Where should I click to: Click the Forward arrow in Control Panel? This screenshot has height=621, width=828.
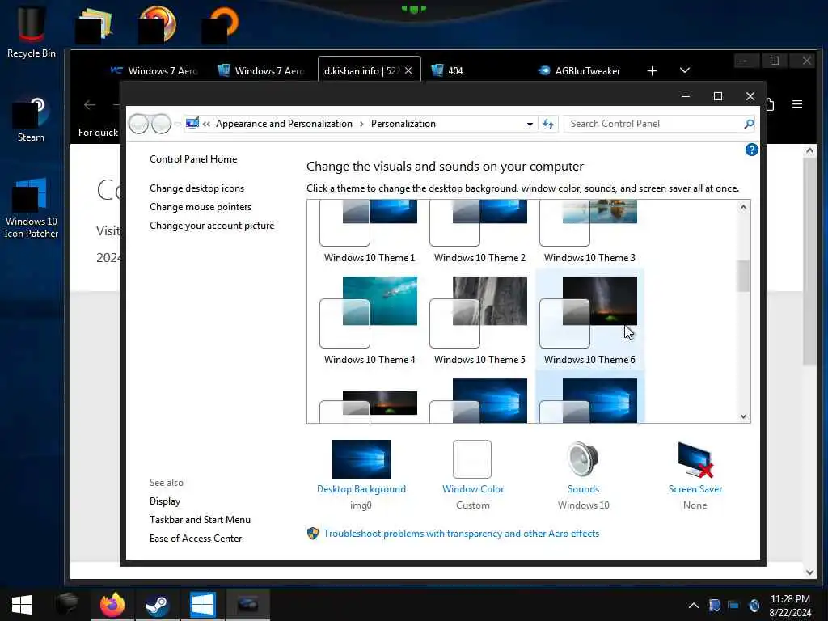click(x=161, y=124)
